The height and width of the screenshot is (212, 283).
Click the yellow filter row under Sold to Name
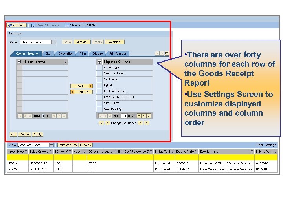point(226,157)
